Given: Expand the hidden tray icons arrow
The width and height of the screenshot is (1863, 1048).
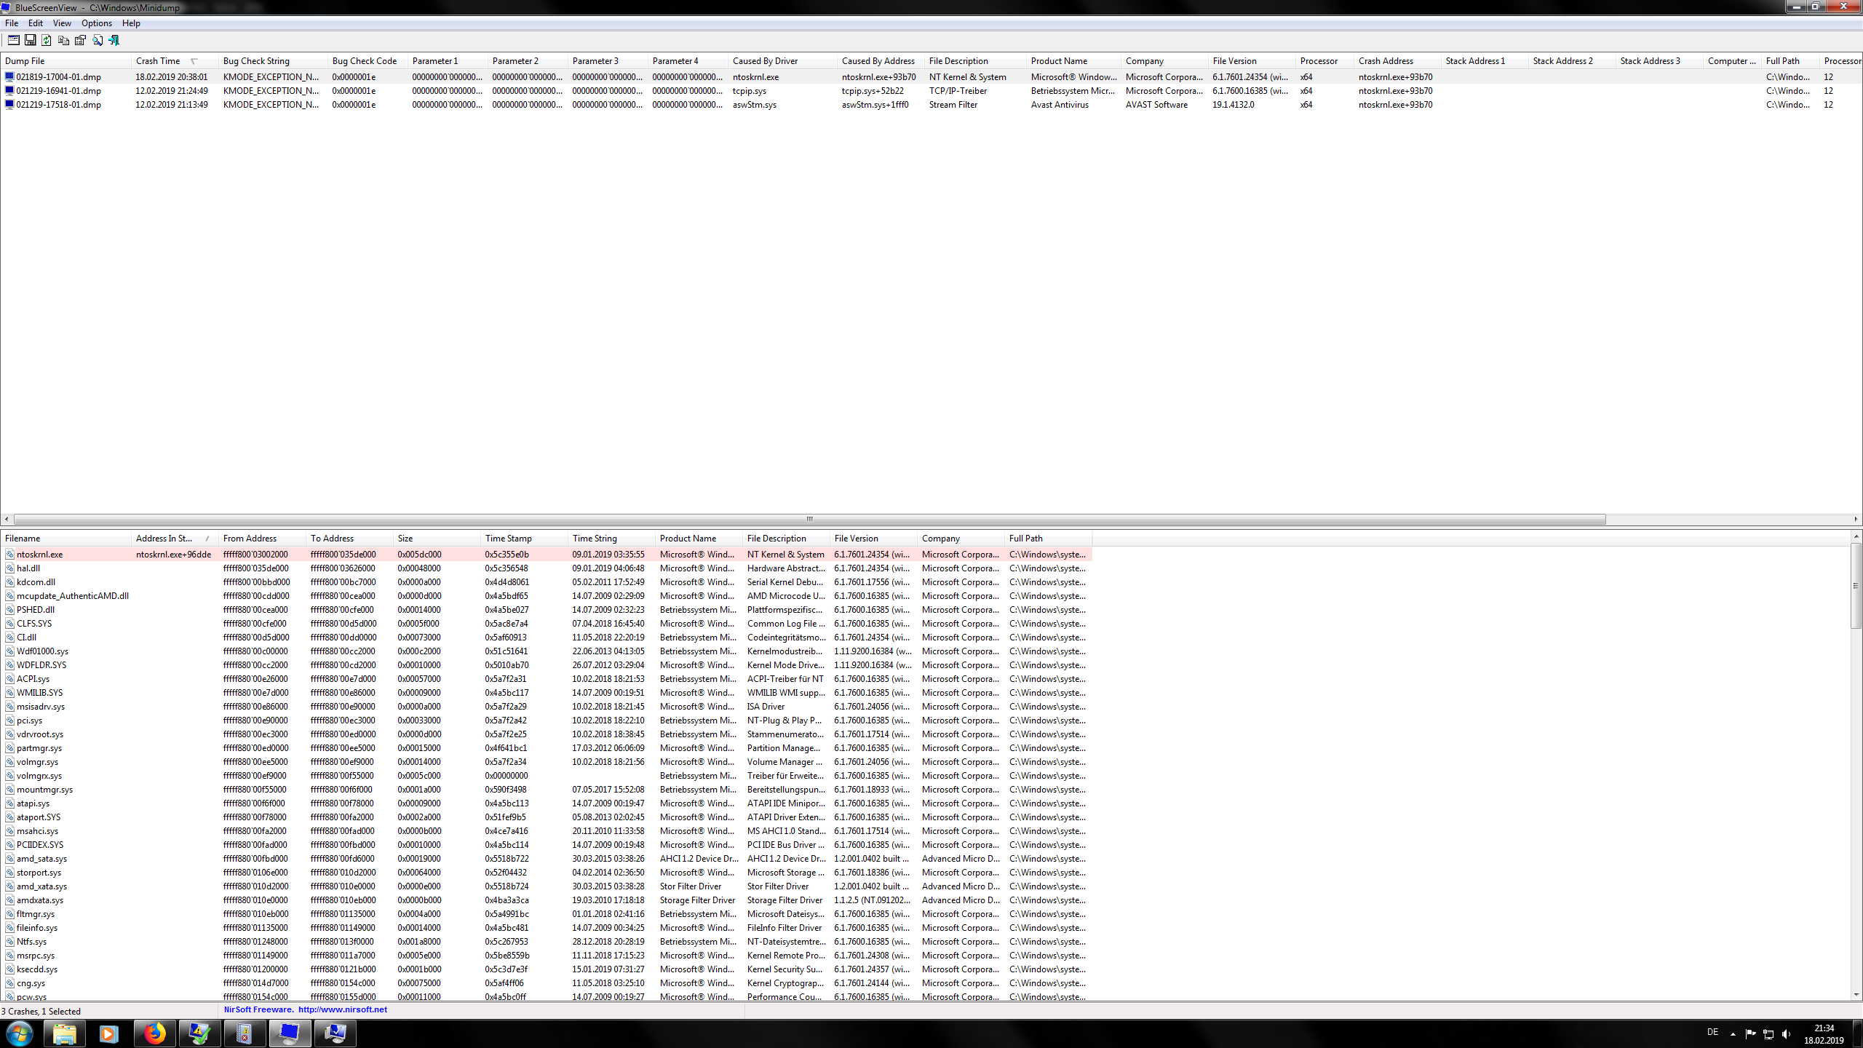Looking at the screenshot, I should click(1733, 1033).
